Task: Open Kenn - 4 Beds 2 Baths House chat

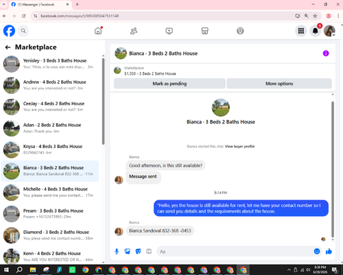Action: [50, 256]
